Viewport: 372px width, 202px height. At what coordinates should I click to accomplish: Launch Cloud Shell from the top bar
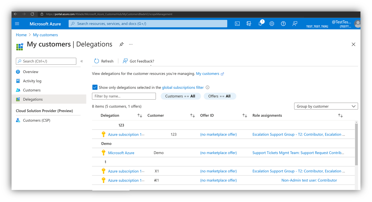(x=237, y=24)
